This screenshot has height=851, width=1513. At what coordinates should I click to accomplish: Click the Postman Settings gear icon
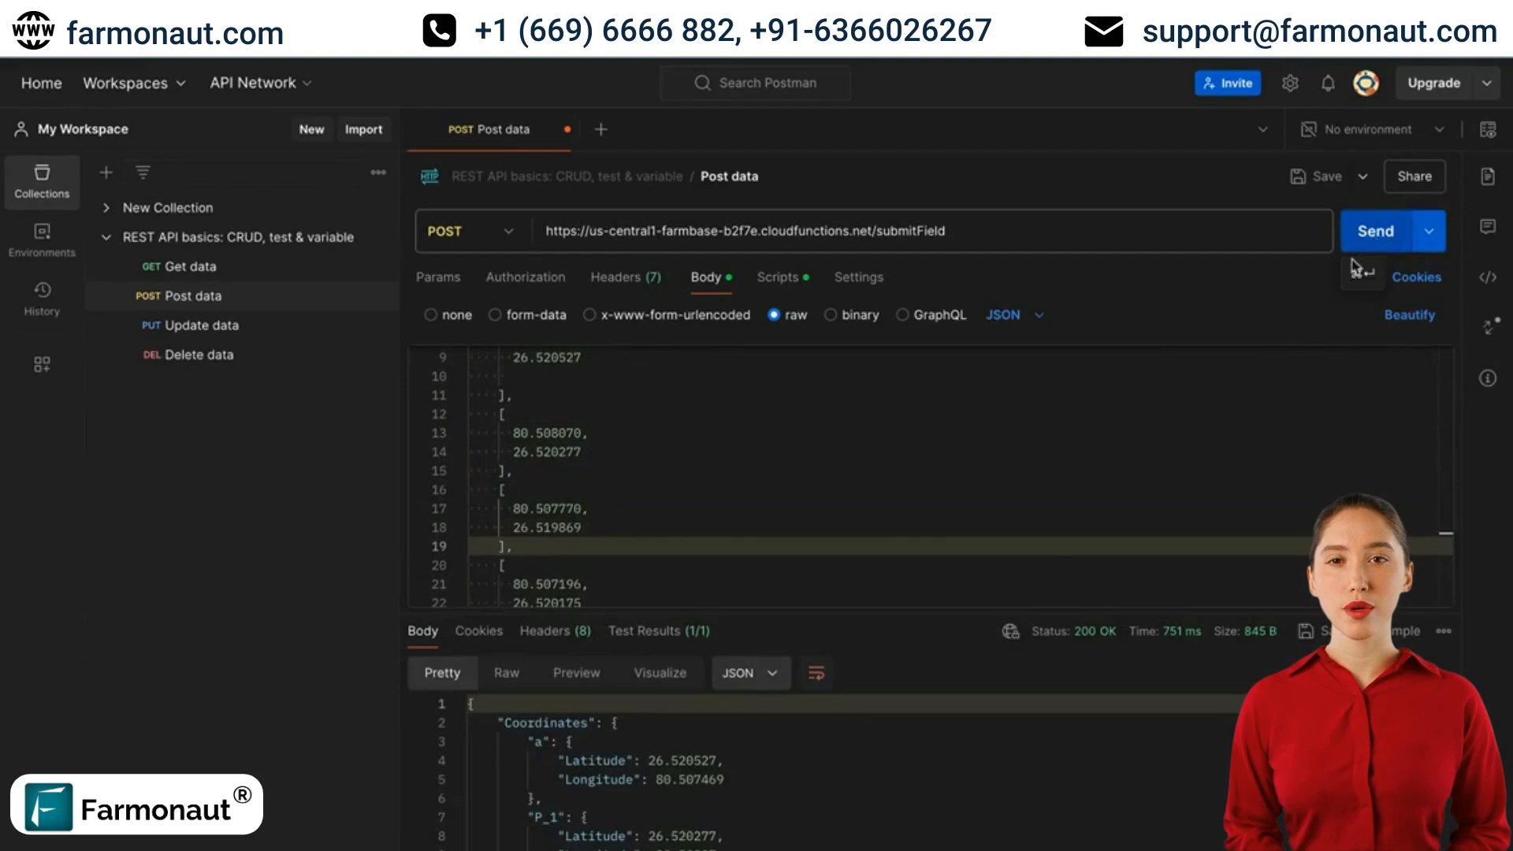click(1289, 83)
